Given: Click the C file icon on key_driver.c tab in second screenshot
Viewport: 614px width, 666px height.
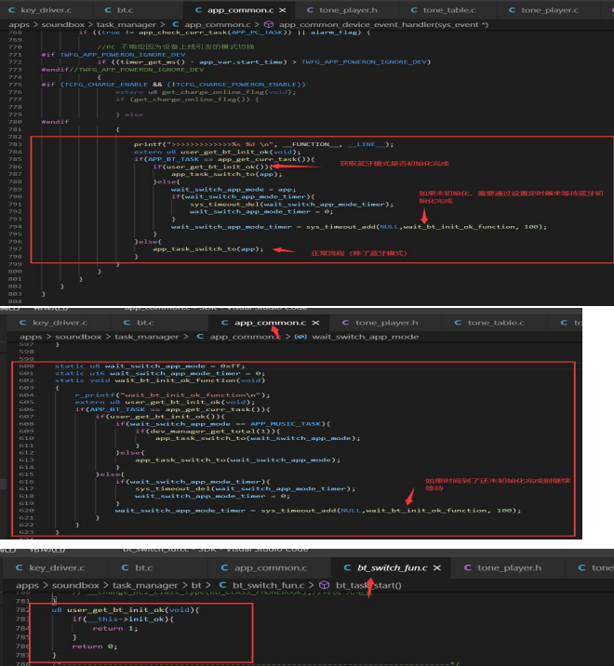Looking at the screenshot, I should [23, 323].
